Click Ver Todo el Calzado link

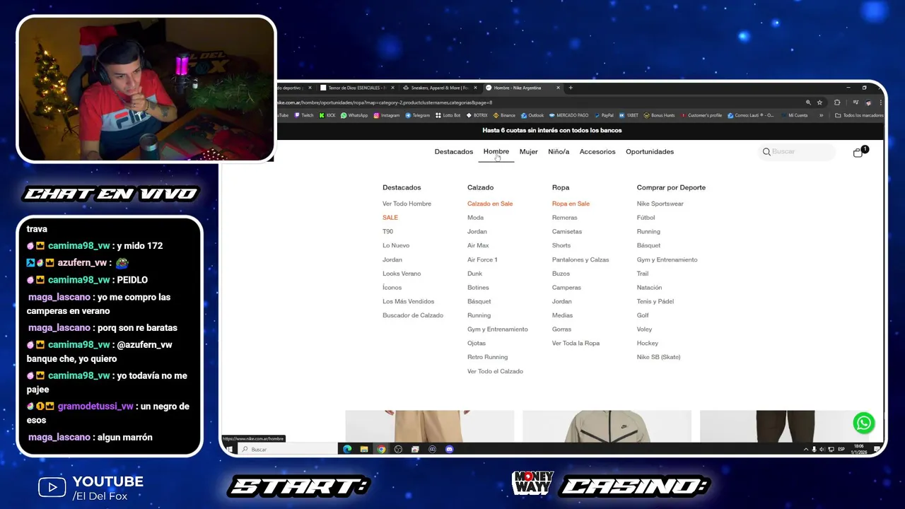tap(495, 371)
